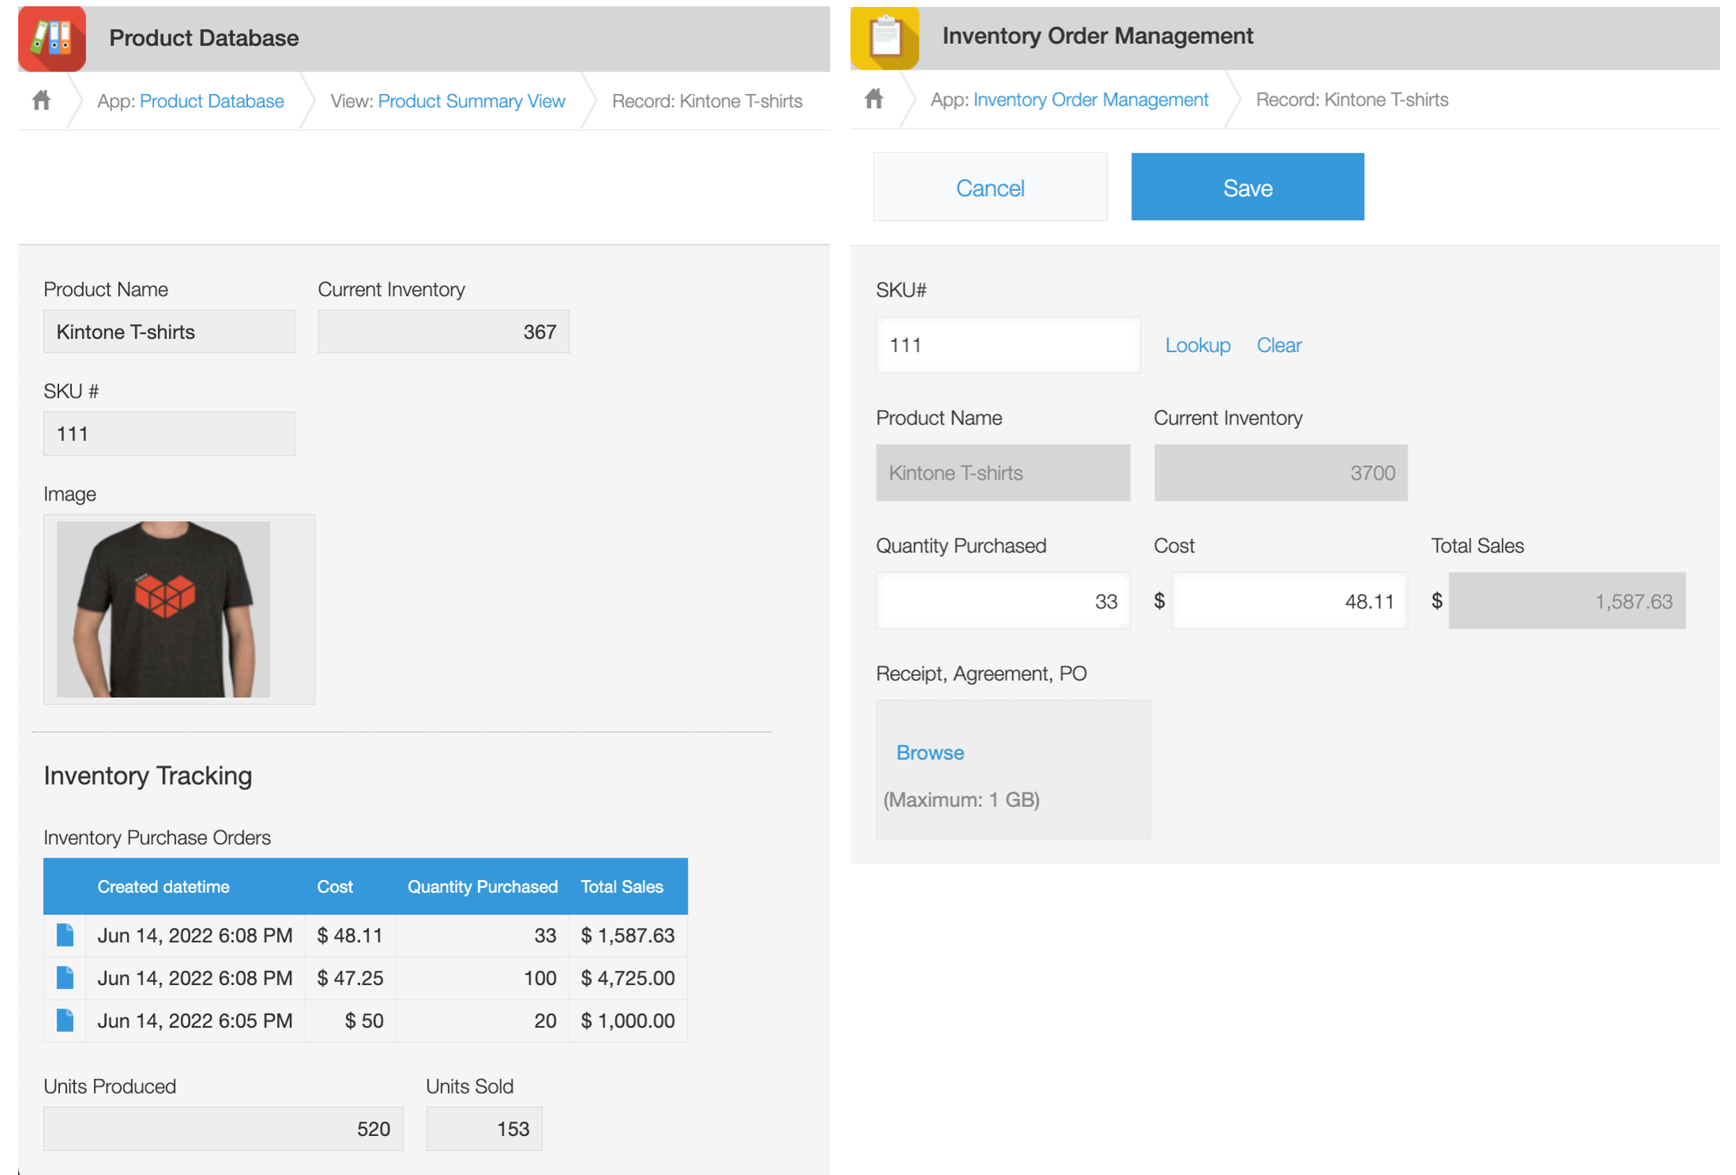The width and height of the screenshot is (1736, 1175).
Task: Click the Units Sold value 153
Action: pos(484,1129)
